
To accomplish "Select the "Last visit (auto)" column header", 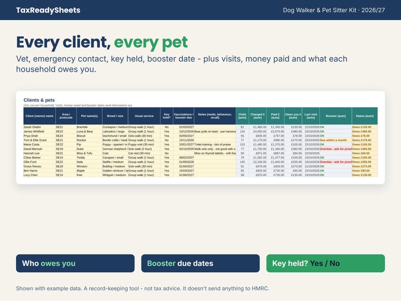I will pyautogui.click(x=311, y=116).
